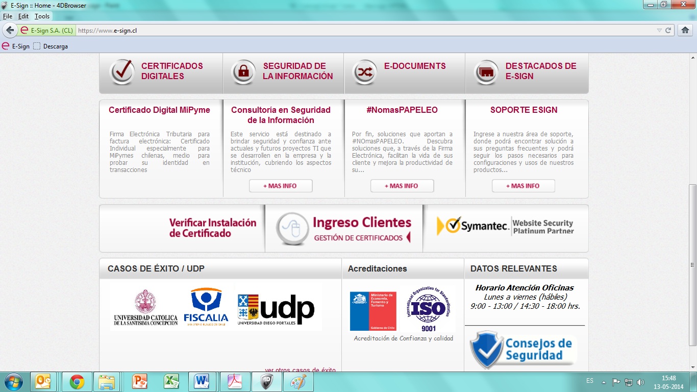Open the browser home page icon
This screenshot has width=697, height=392.
tap(685, 30)
